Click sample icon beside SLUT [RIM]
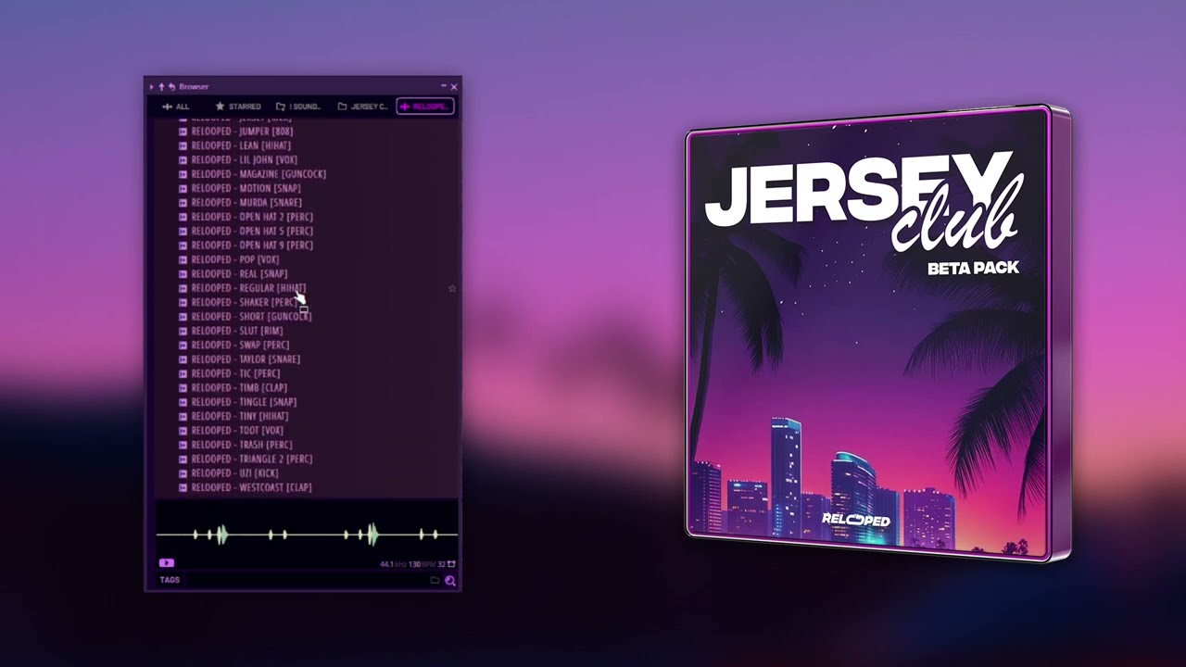 pyautogui.click(x=183, y=331)
